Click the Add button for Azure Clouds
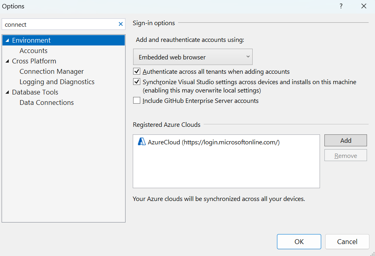The image size is (375, 256). pyautogui.click(x=345, y=140)
